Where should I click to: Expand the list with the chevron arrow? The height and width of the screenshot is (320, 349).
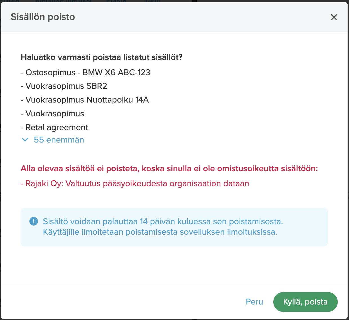point(25,140)
